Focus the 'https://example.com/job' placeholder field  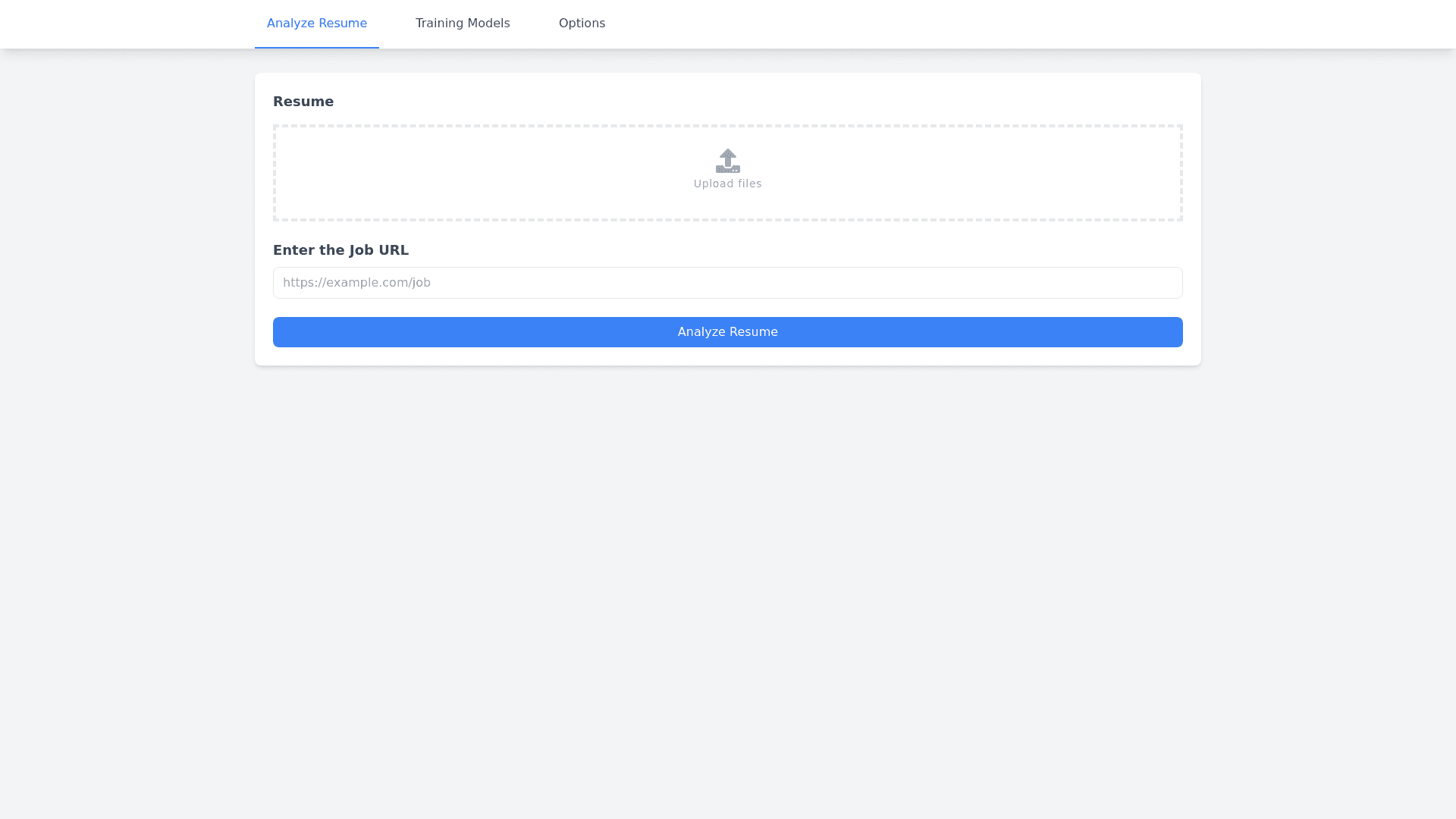[727, 282]
